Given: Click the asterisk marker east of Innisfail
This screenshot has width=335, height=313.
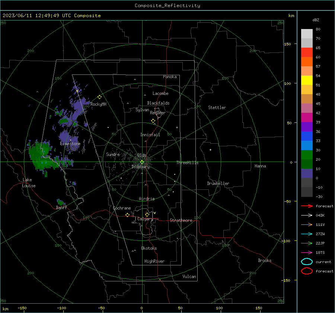Looking at the screenshot, I should [x=177, y=128].
